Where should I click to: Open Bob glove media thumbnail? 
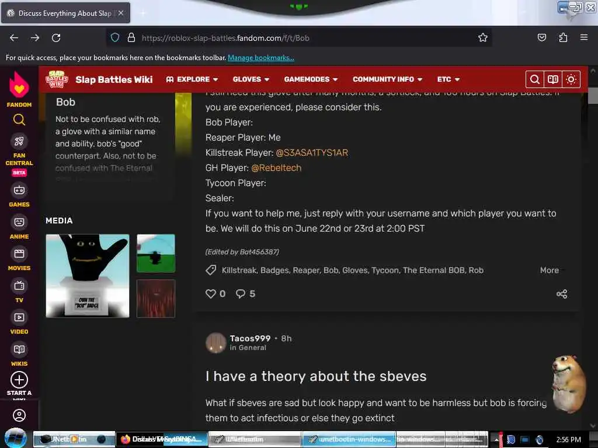[x=88, y=276]
